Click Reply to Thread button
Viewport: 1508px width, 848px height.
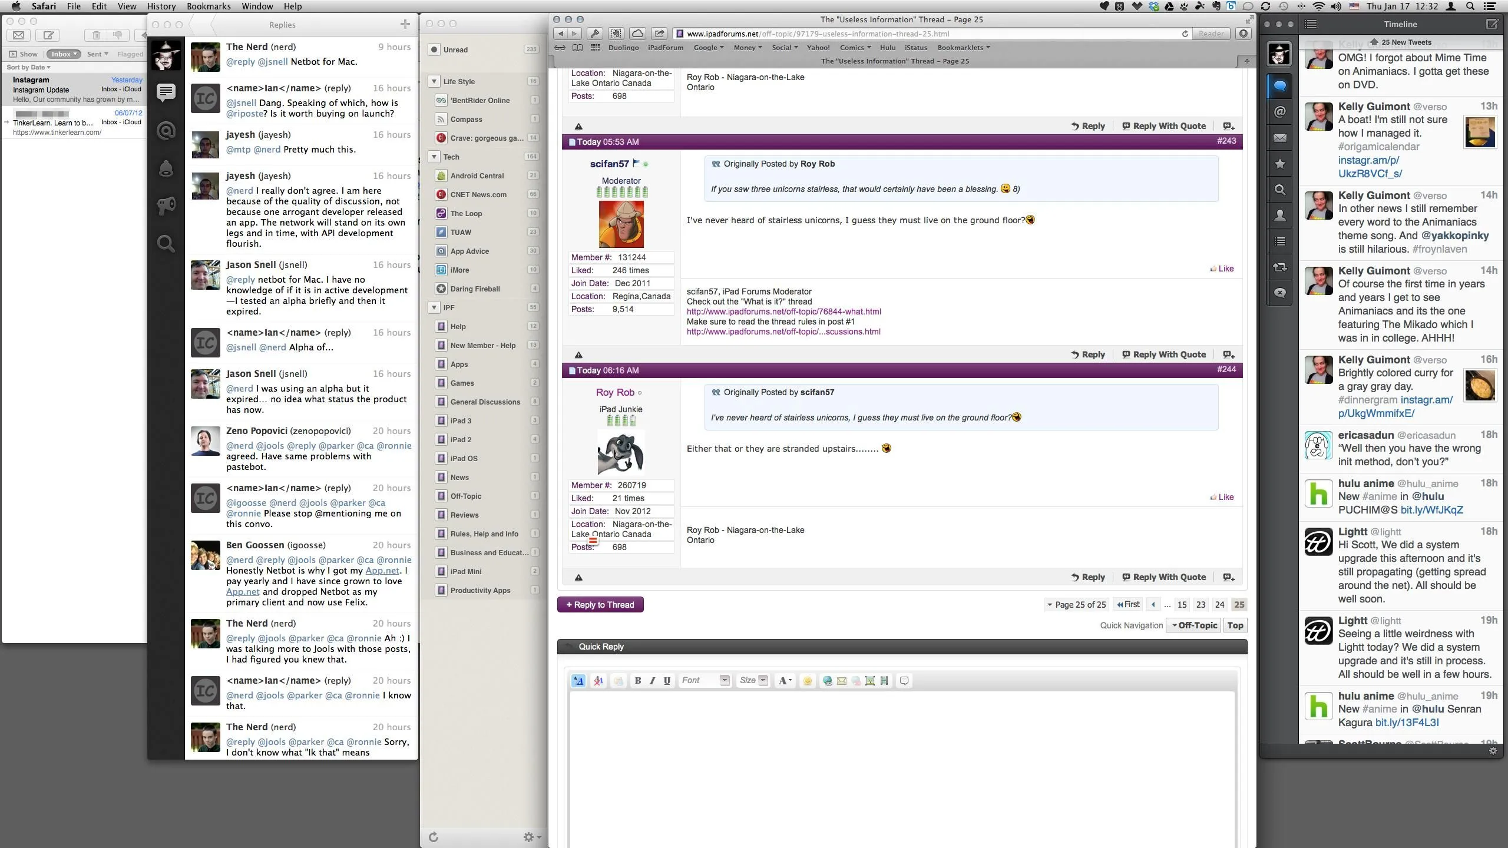point(600,605)
